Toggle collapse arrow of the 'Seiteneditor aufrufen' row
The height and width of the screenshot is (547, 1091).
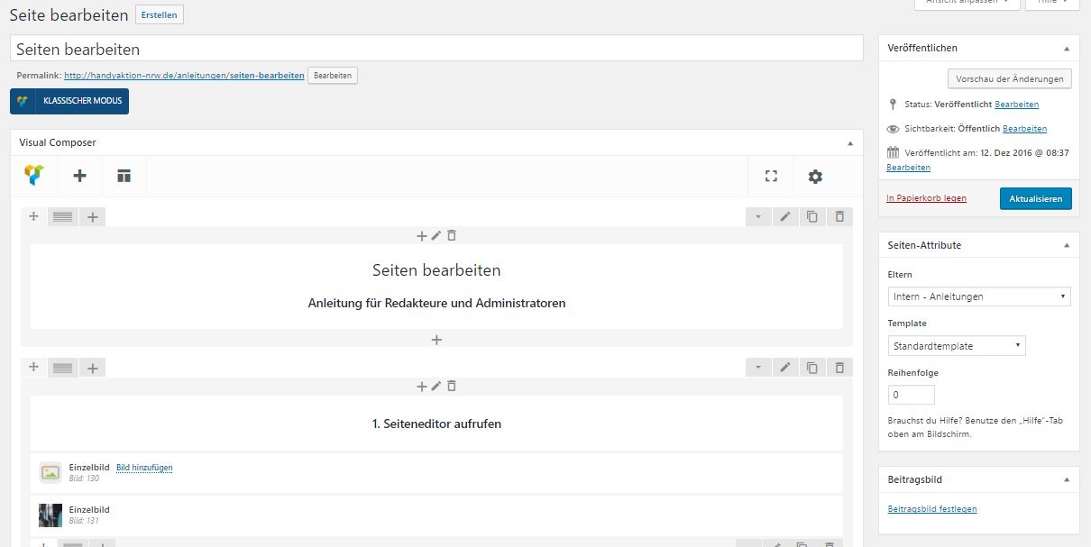pos(758,368)
